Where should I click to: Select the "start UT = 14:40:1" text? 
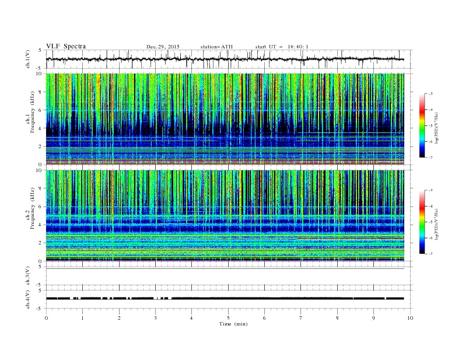pos(282,47)
